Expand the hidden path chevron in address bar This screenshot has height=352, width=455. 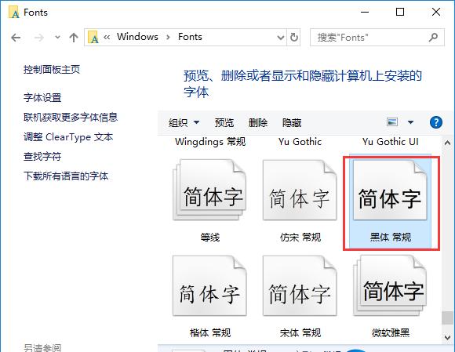(x=107, y=37)
